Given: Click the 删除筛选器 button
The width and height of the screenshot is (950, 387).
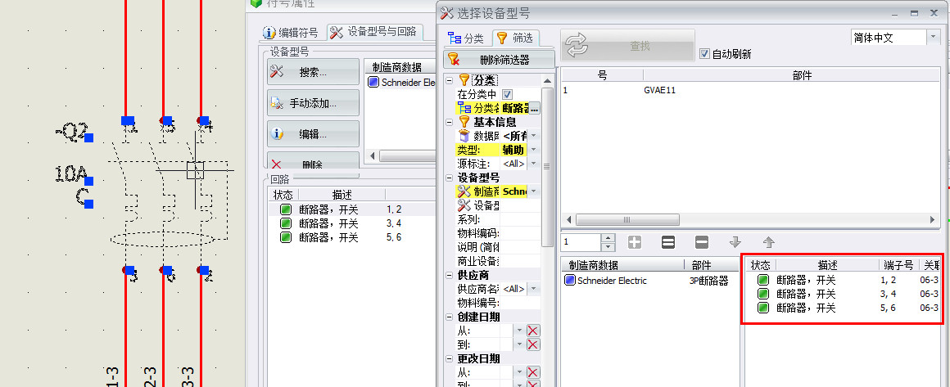Looking at the screenshot, I should (499, 59).
